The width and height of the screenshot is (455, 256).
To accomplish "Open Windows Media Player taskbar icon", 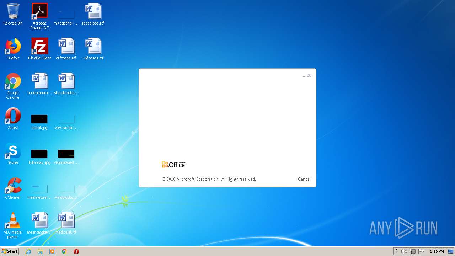I will click(x=52, y=251).
